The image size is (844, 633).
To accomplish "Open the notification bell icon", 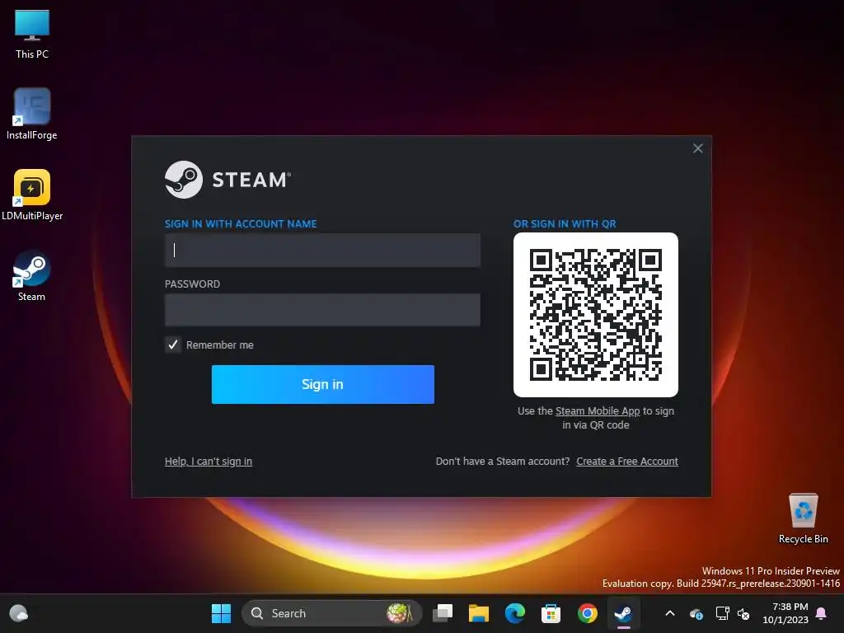I will pyautogui.click(x=822, y=613).
